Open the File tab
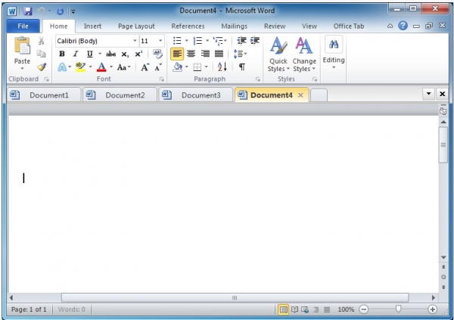Viewport: 454px width, 320px height. pyautogui.click(x=23, y=26)
